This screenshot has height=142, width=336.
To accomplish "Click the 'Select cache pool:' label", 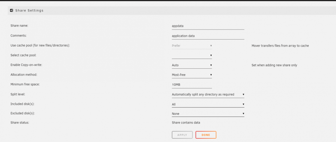I will [24, 55].
